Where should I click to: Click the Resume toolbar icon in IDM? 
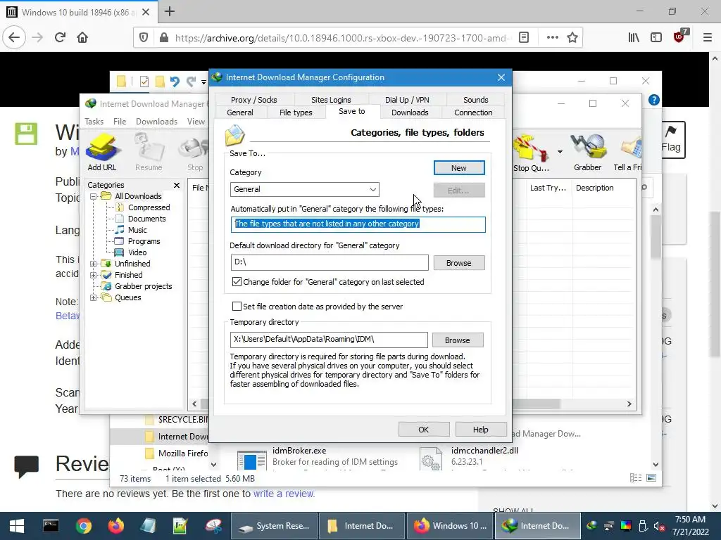tap(149, 152)
